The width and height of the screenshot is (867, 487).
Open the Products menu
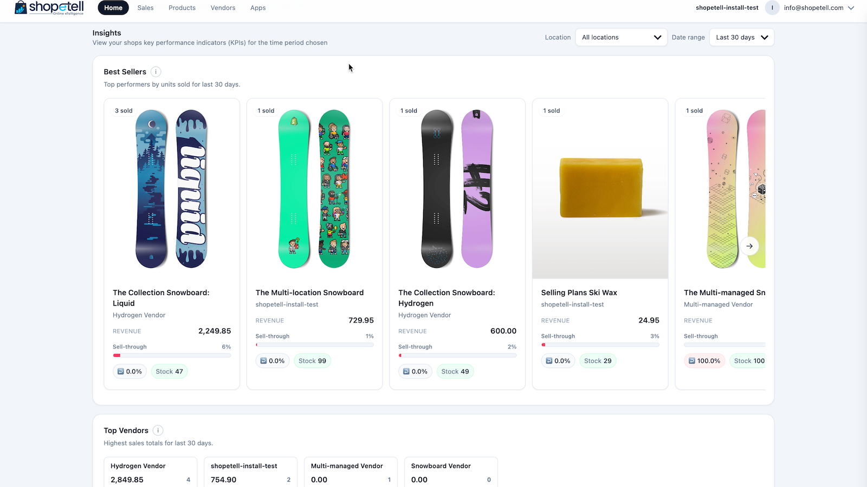[182, 8]
